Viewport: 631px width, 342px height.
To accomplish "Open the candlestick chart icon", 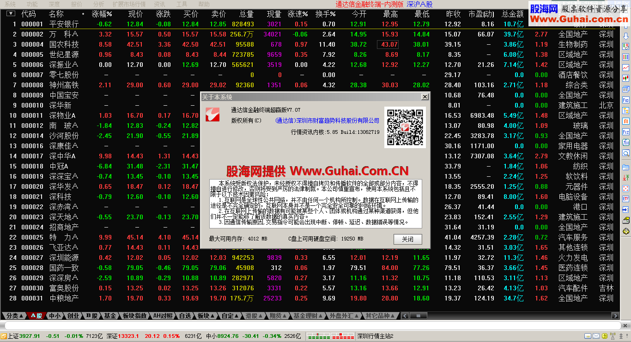I will pyautogui.click(x=626, y=78).
